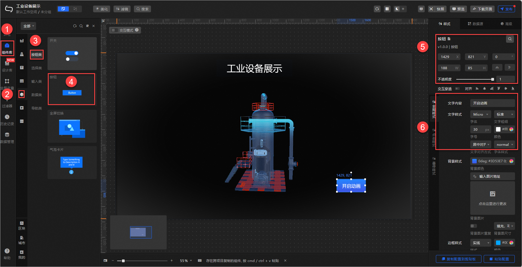Select the 按钮类 button category

37,54
